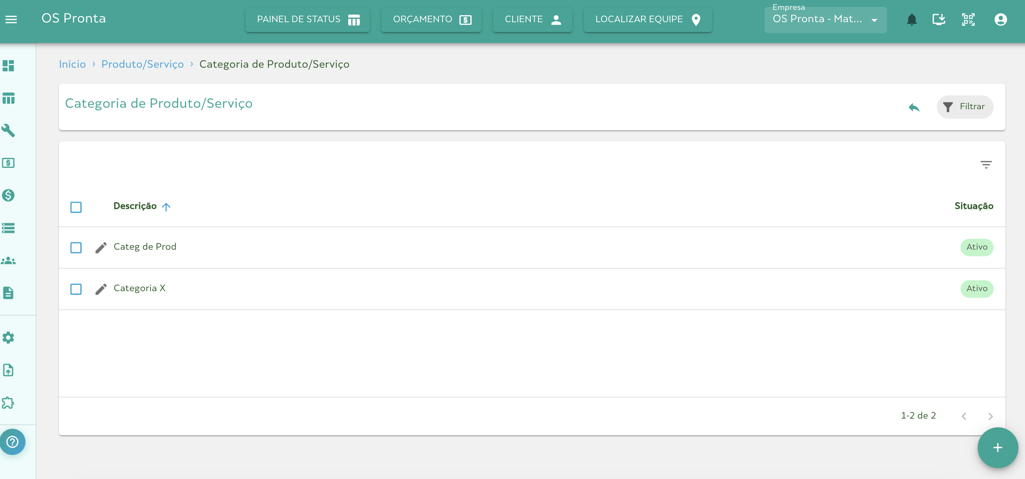Click the wrench service orders sidebar icon
This screenshot has height=479, width=1025.
pos(8,130)
